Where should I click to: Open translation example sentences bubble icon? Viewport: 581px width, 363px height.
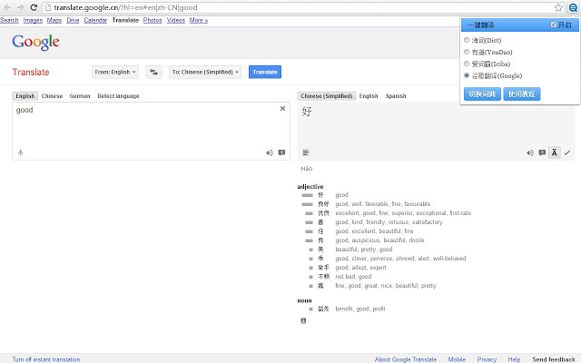(542, 152)
